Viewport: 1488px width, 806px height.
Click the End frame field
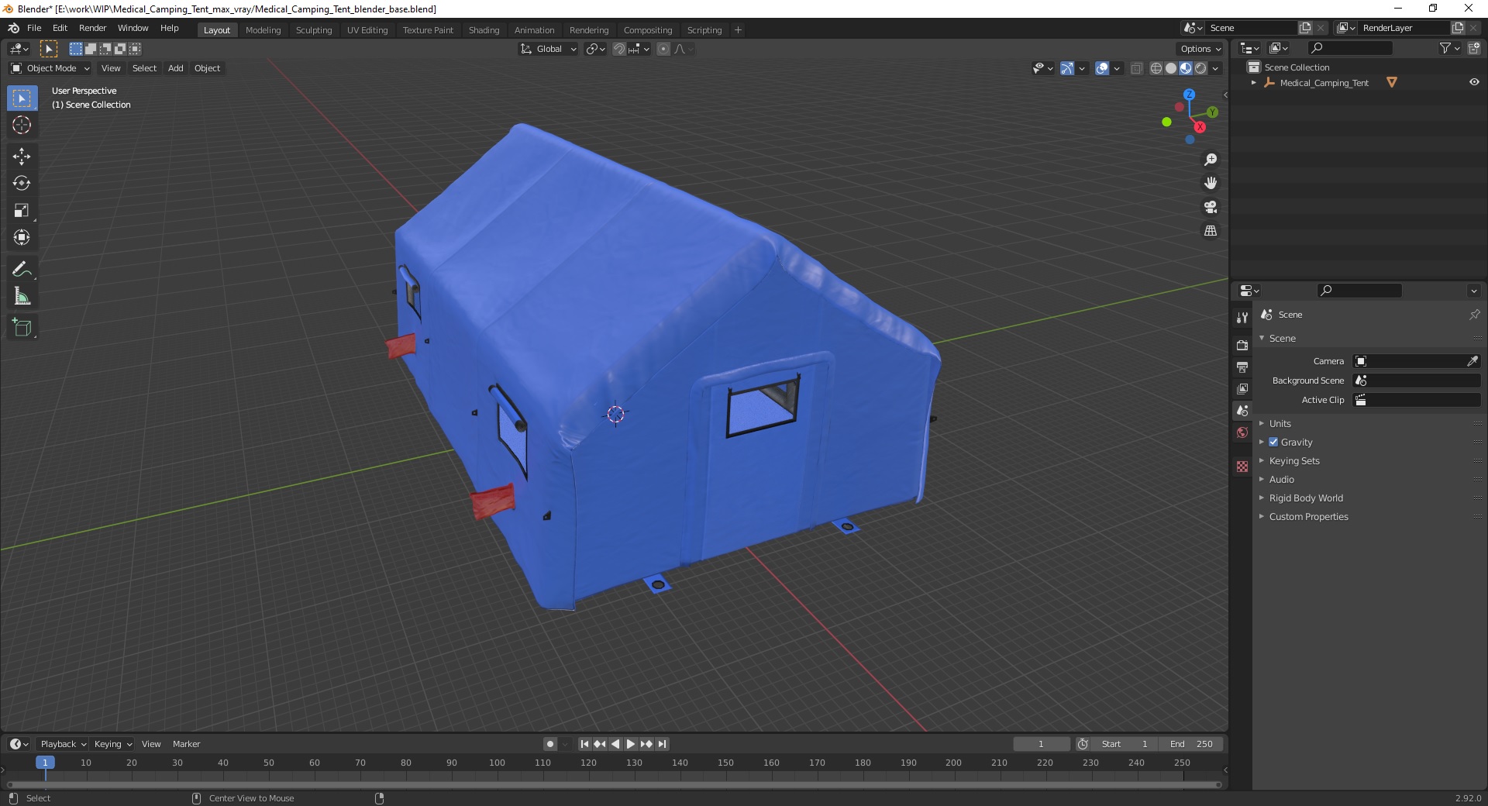click(1192, 744)
